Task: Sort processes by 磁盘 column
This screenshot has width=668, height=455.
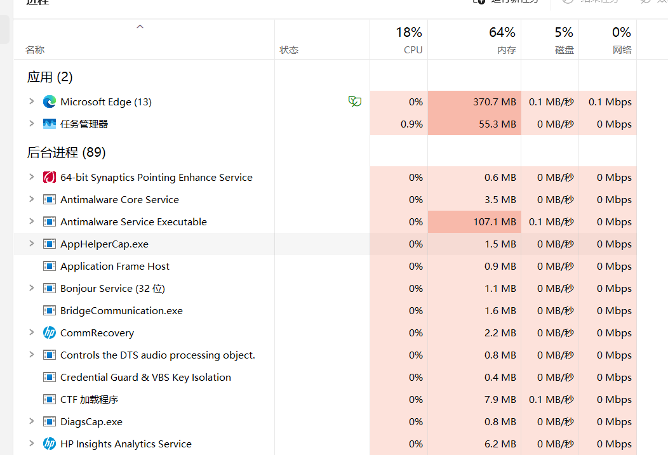Action: (550, 39)
